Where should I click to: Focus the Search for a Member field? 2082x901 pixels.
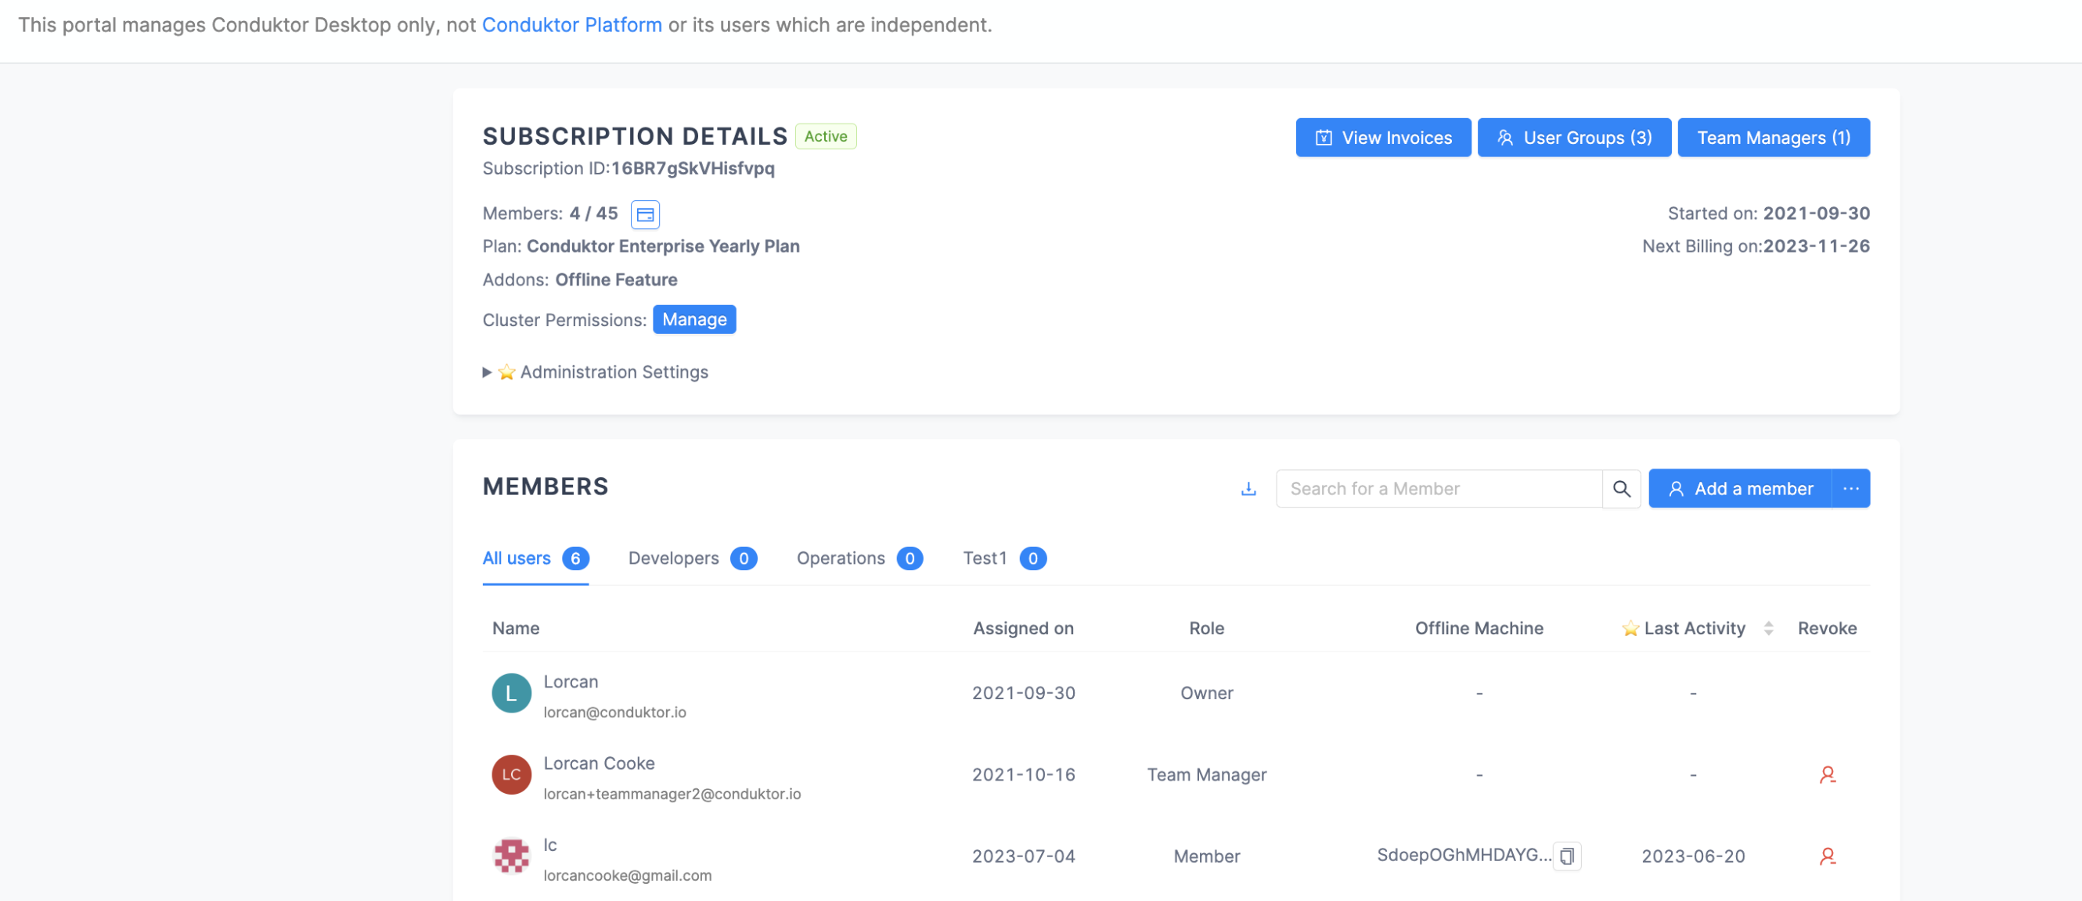click(1439, 489)
